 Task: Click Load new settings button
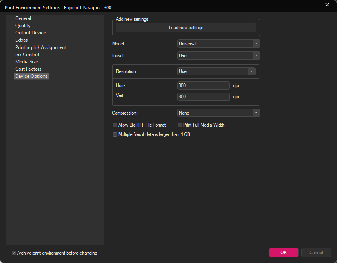pos(186,28)
